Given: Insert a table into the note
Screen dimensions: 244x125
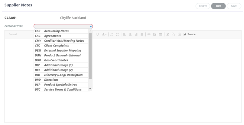Looking at the screenshot, I should [161, 34].
